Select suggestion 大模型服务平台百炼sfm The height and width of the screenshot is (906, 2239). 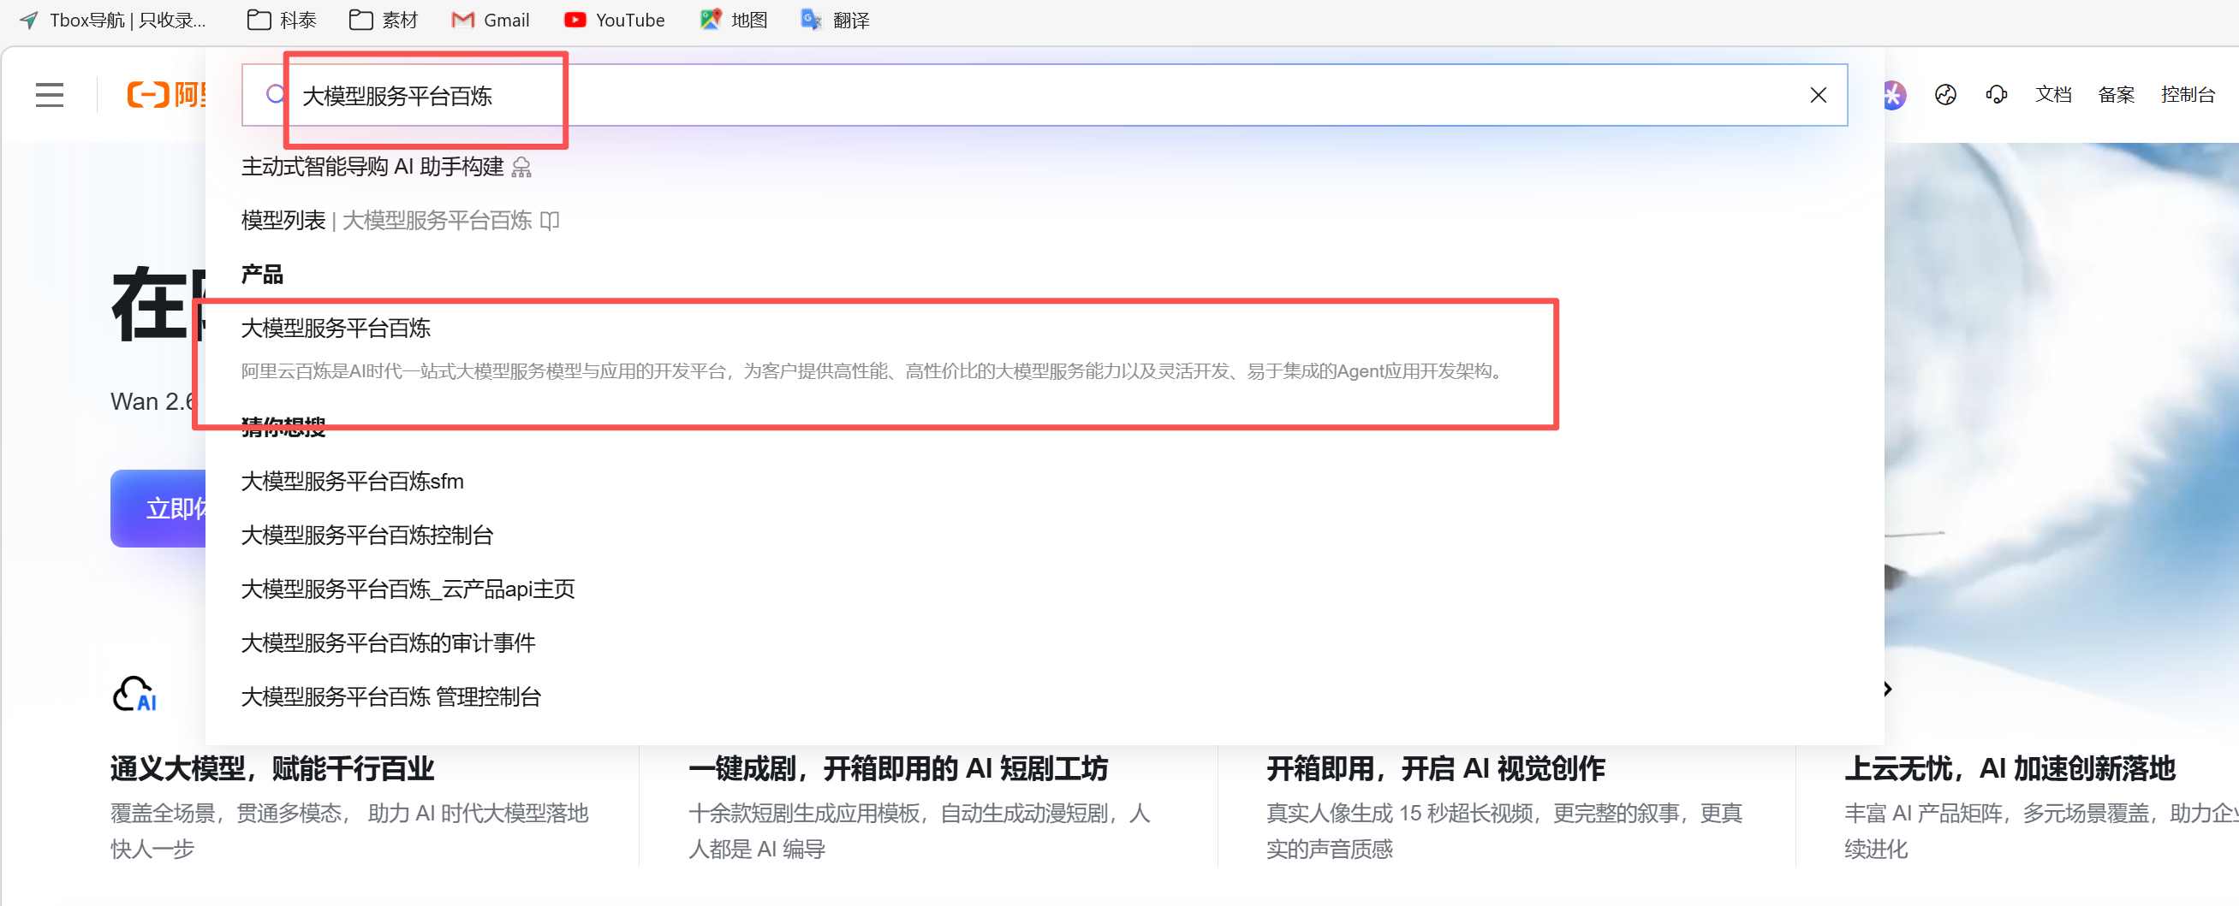click(x=352, y=481)
